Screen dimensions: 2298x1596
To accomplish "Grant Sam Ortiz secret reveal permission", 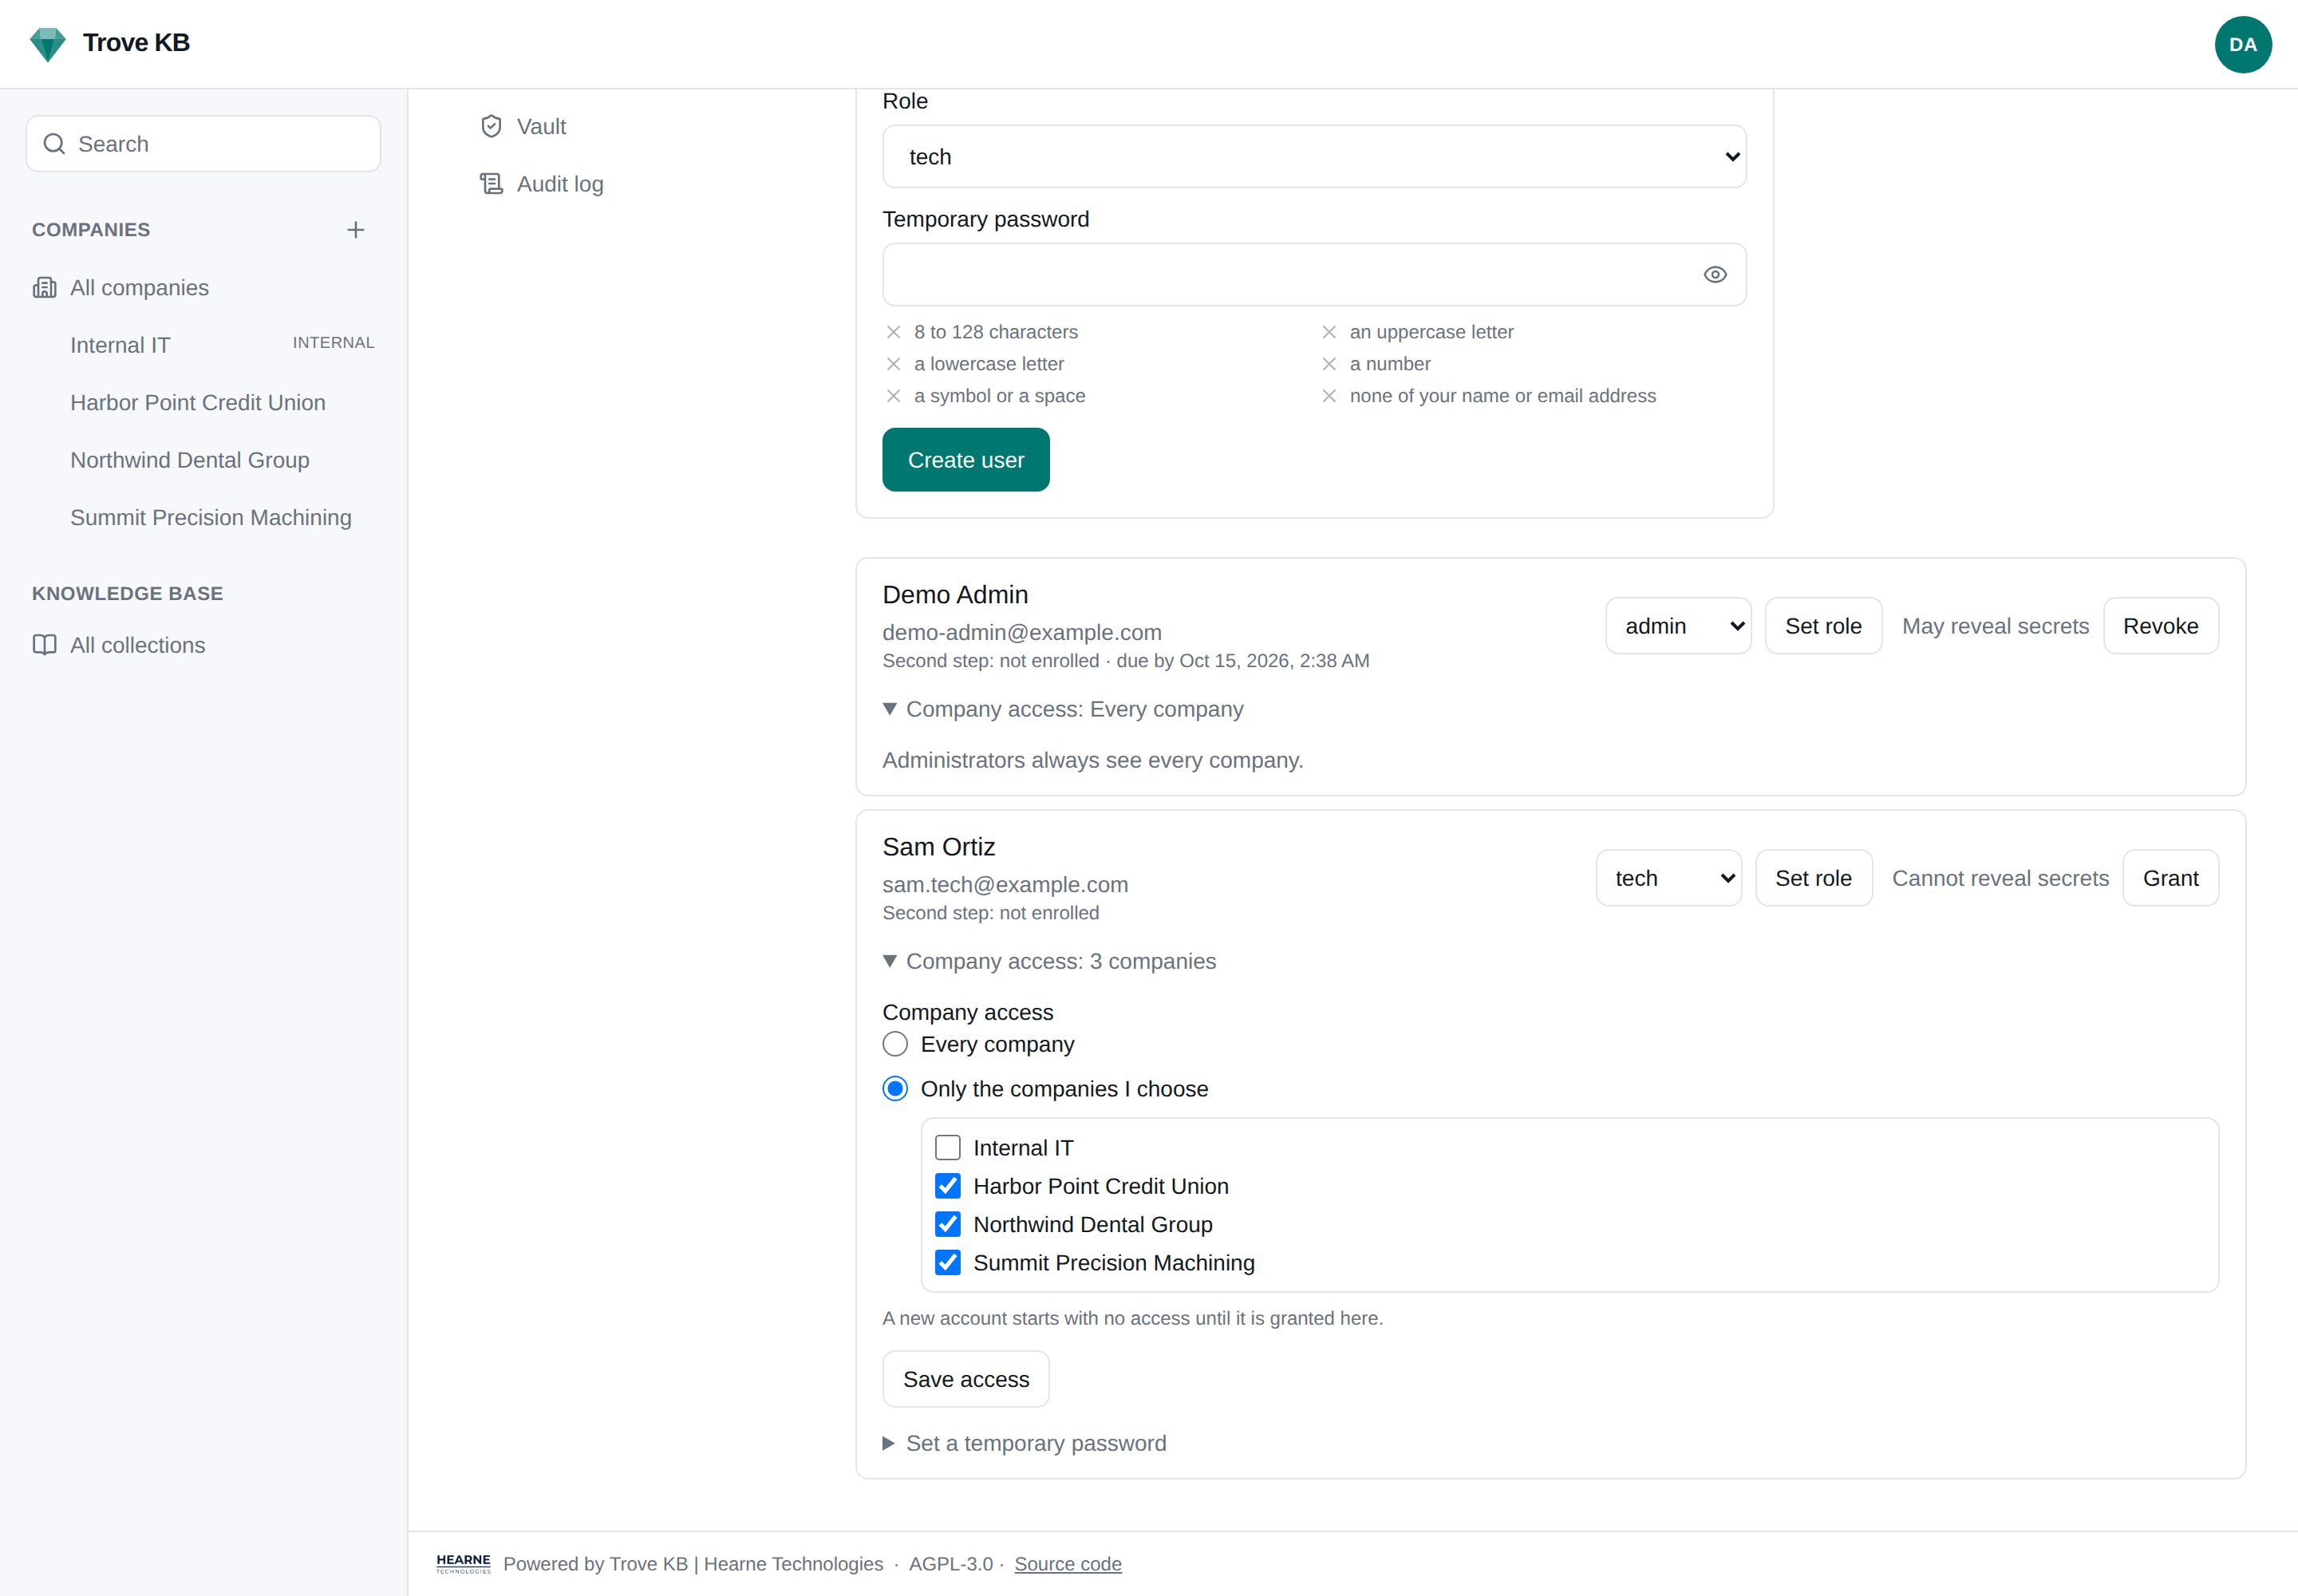I will [x=2170, y=878].
